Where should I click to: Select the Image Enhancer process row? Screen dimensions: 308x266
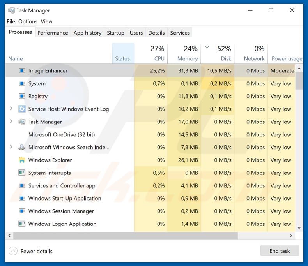point(150,70)
